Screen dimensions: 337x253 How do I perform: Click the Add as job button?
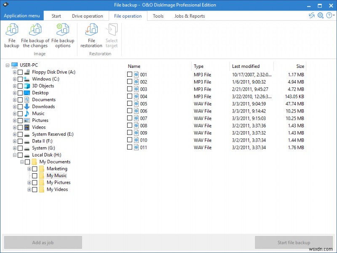point(43,242)
